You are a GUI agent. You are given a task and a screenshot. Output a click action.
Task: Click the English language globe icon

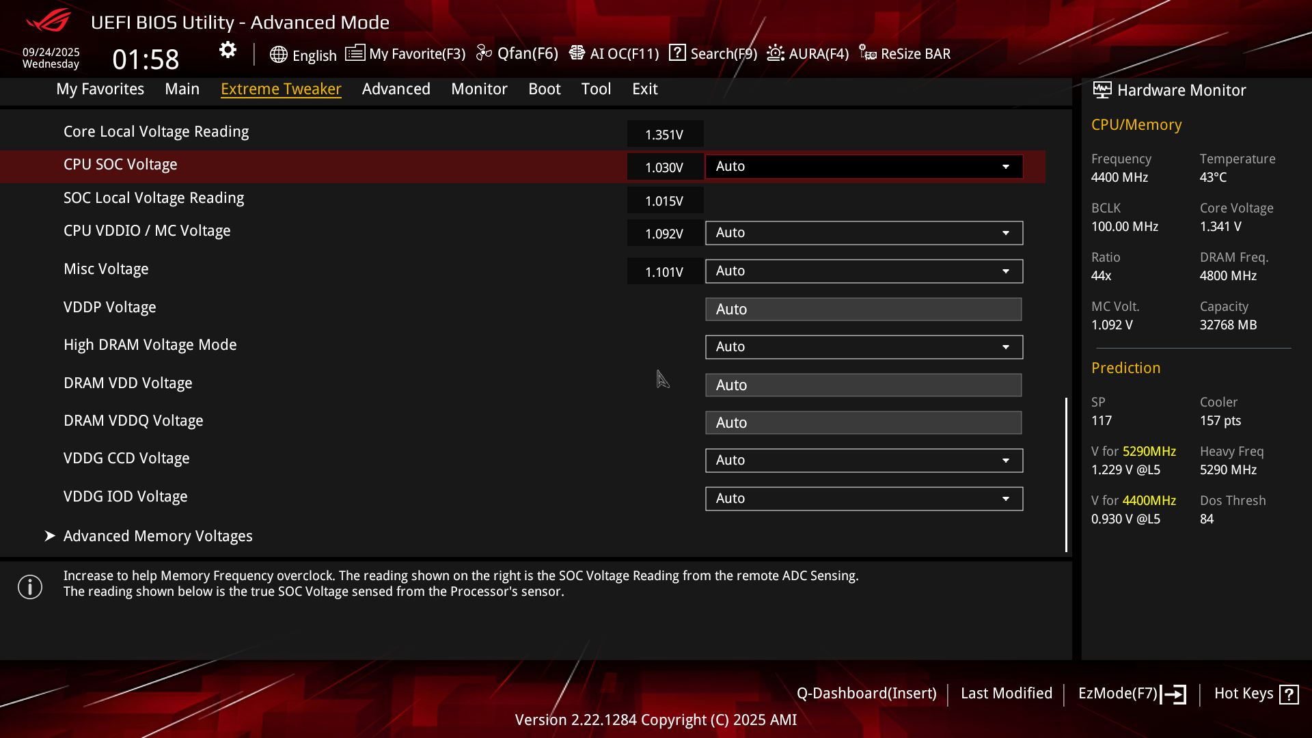(x=278, y=55)
